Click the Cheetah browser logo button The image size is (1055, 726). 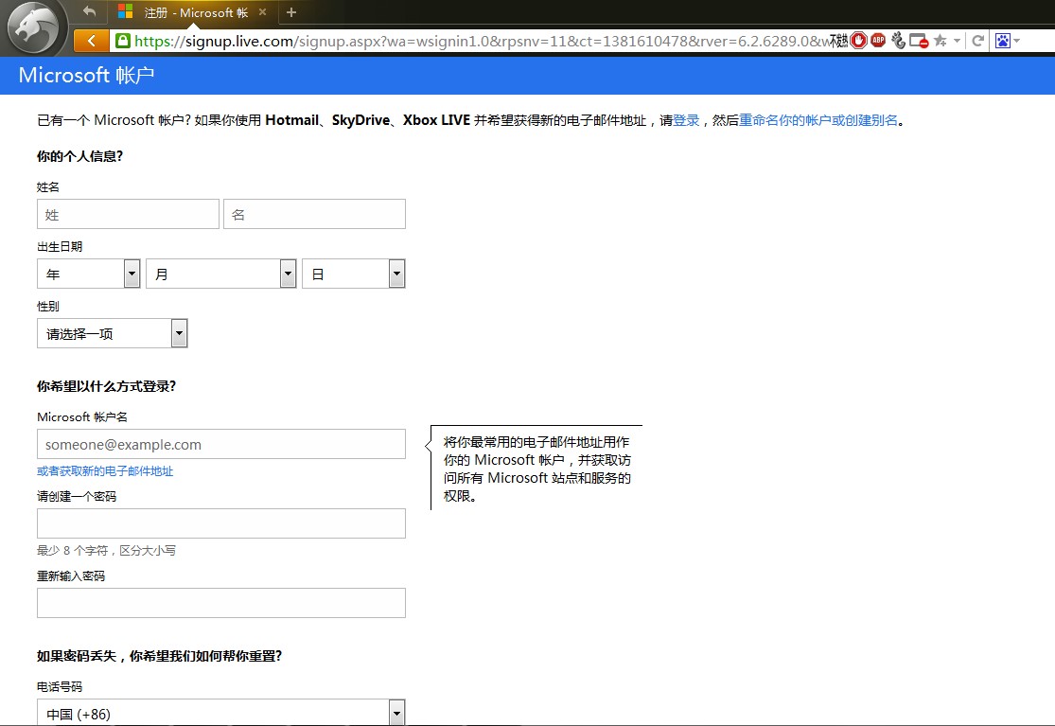(32, 27)
